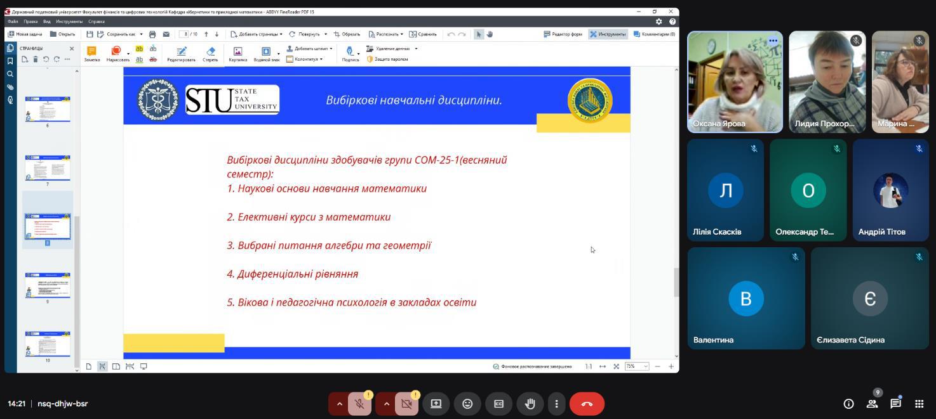Image resolution: width=936 pixels, height=419 pixels.
Task: Turn on the camera
Action: tap(406, 404)
